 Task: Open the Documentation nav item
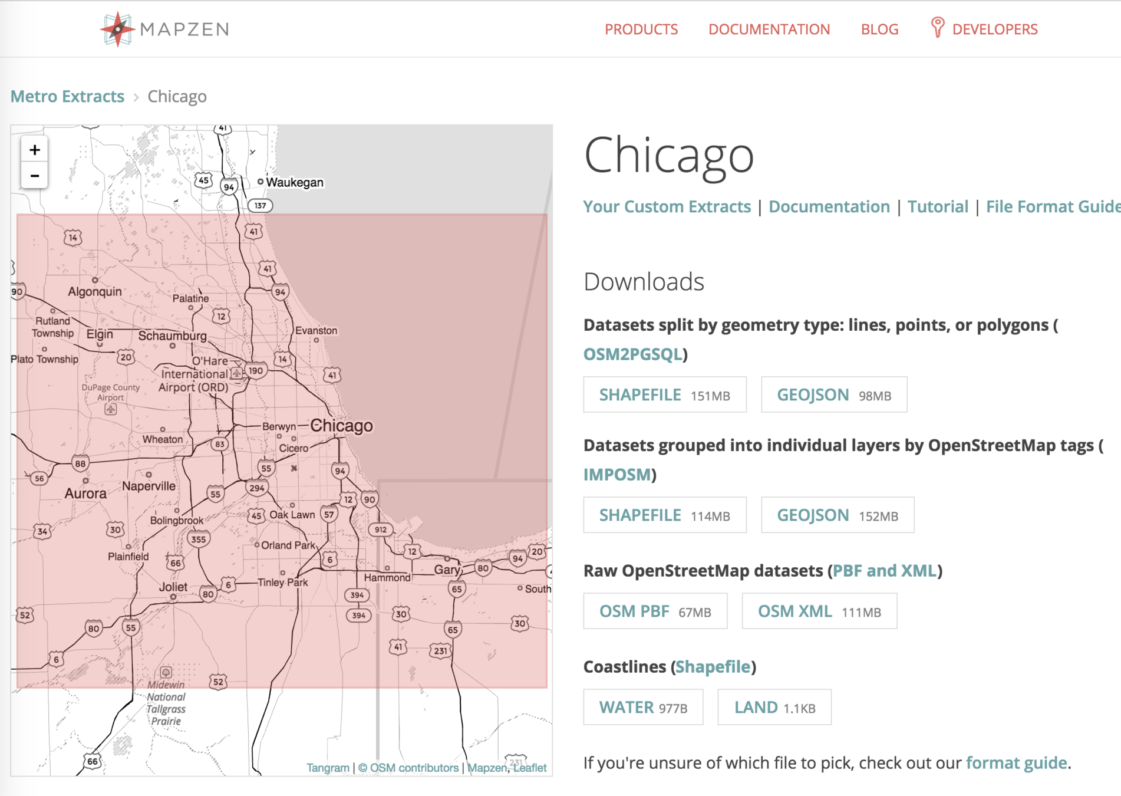[x=769, y=29]
